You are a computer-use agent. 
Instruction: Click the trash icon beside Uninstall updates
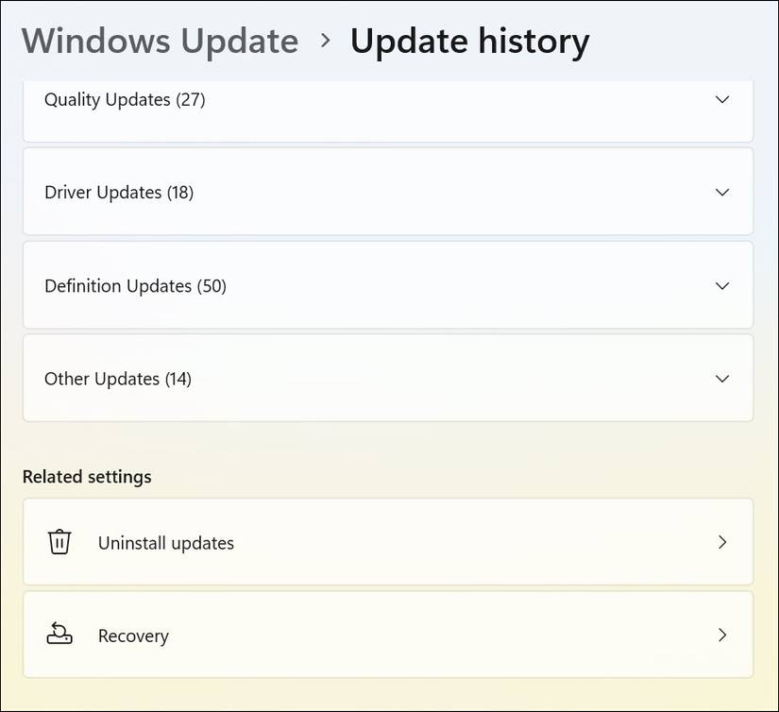point(59,542)
